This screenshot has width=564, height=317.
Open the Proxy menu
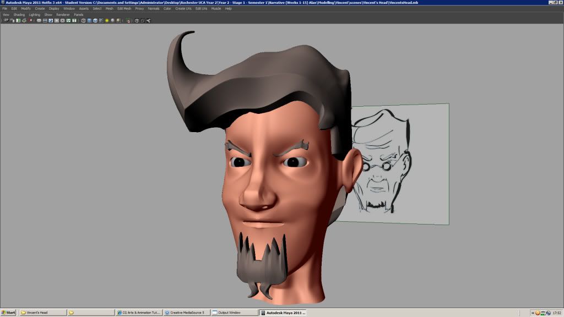click(x=139, y=9)
